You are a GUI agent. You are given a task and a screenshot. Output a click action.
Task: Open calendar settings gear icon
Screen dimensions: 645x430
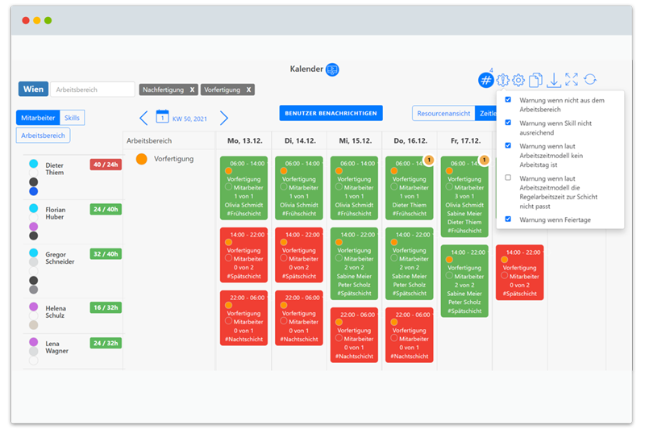click(x=518, y=80)
